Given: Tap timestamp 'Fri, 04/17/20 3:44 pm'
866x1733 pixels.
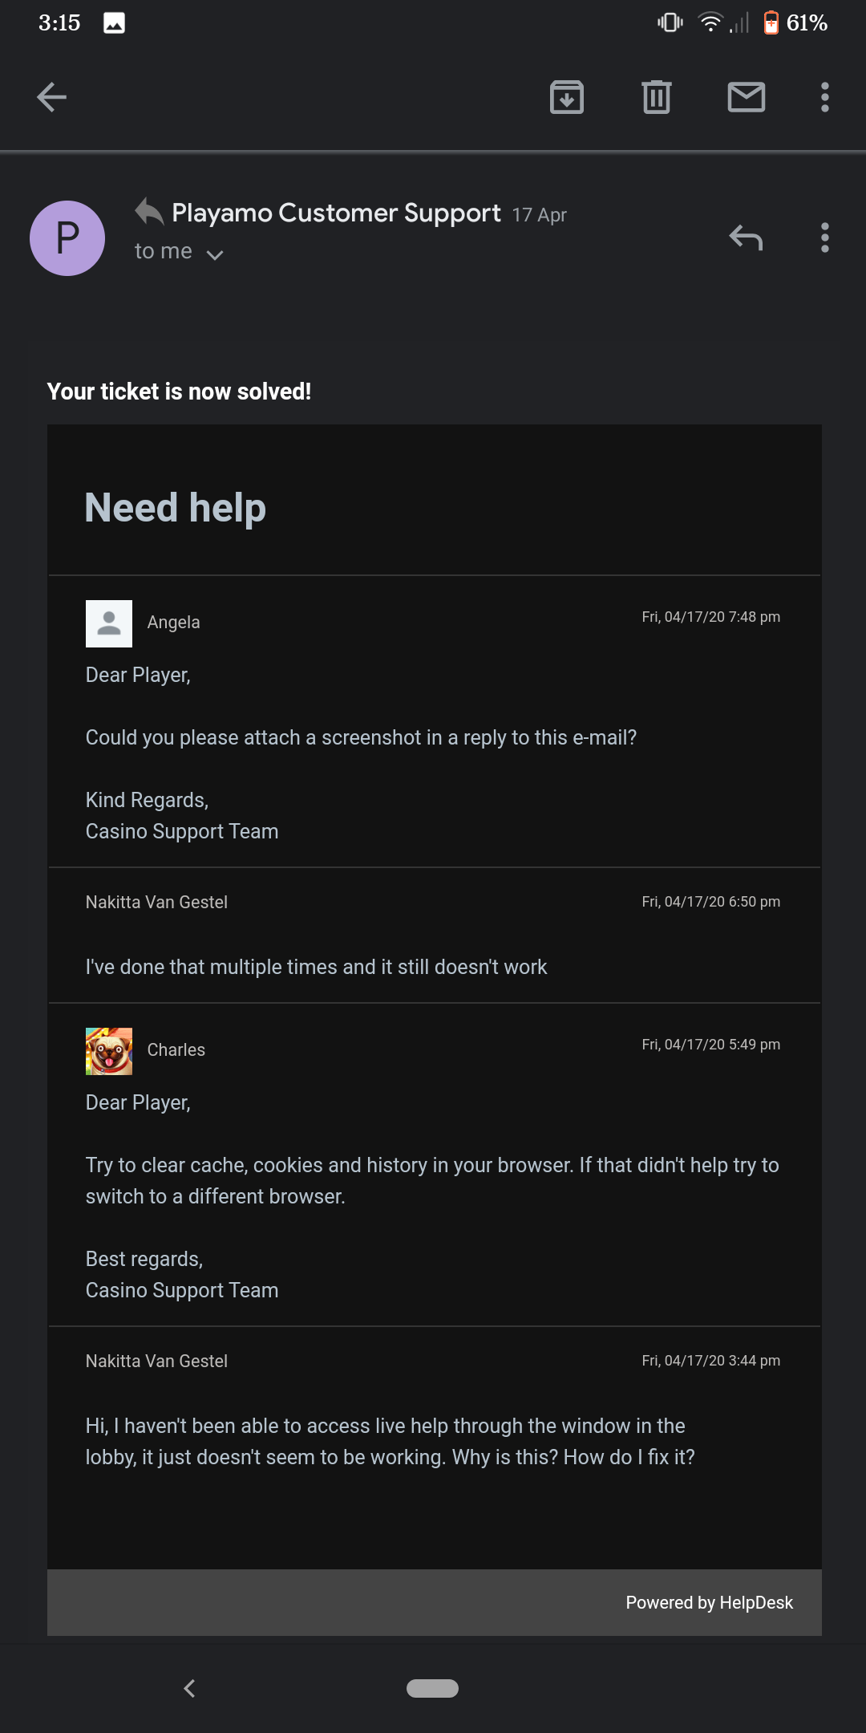Looking at the screenshot, I should pyautogui.click(x=710, y=1361).
